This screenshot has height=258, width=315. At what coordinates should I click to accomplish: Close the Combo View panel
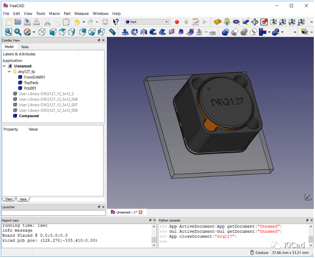point(103,40)
